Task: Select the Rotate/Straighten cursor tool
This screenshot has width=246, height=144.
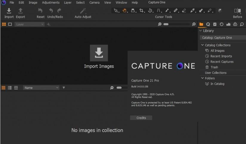Action: 150,10
